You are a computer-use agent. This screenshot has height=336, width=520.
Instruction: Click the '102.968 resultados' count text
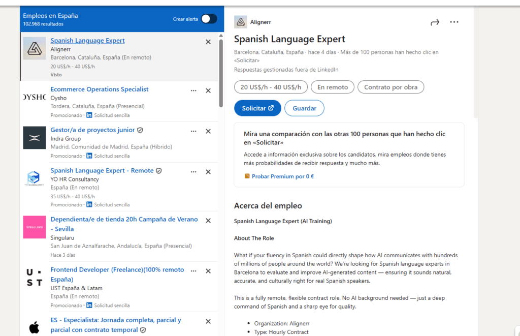point(43,24)
